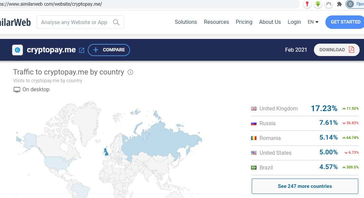Click the DOWNLOAD button
Screen dimensions: 364x198
coord(336,50)
